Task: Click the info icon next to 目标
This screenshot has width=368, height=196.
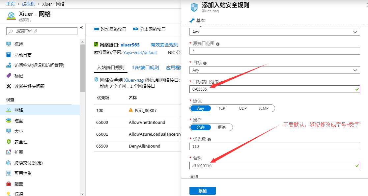Action: (205, 63)
